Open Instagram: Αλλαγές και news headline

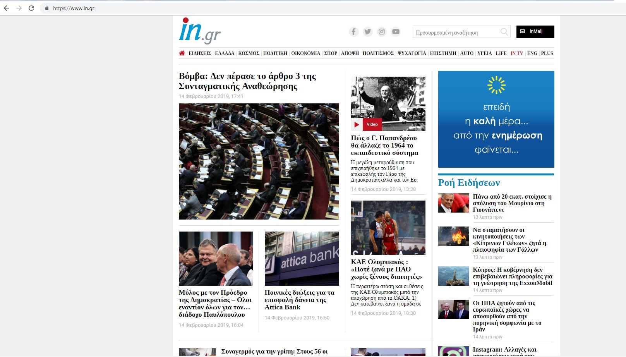pos(504,352)
